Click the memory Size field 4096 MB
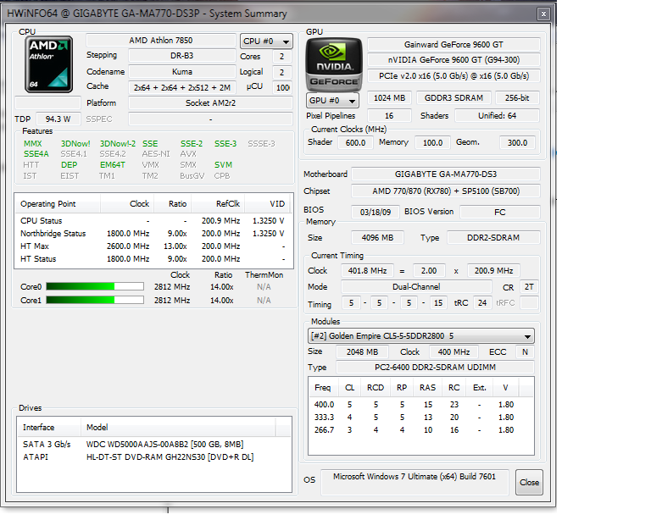 [377, 238]
